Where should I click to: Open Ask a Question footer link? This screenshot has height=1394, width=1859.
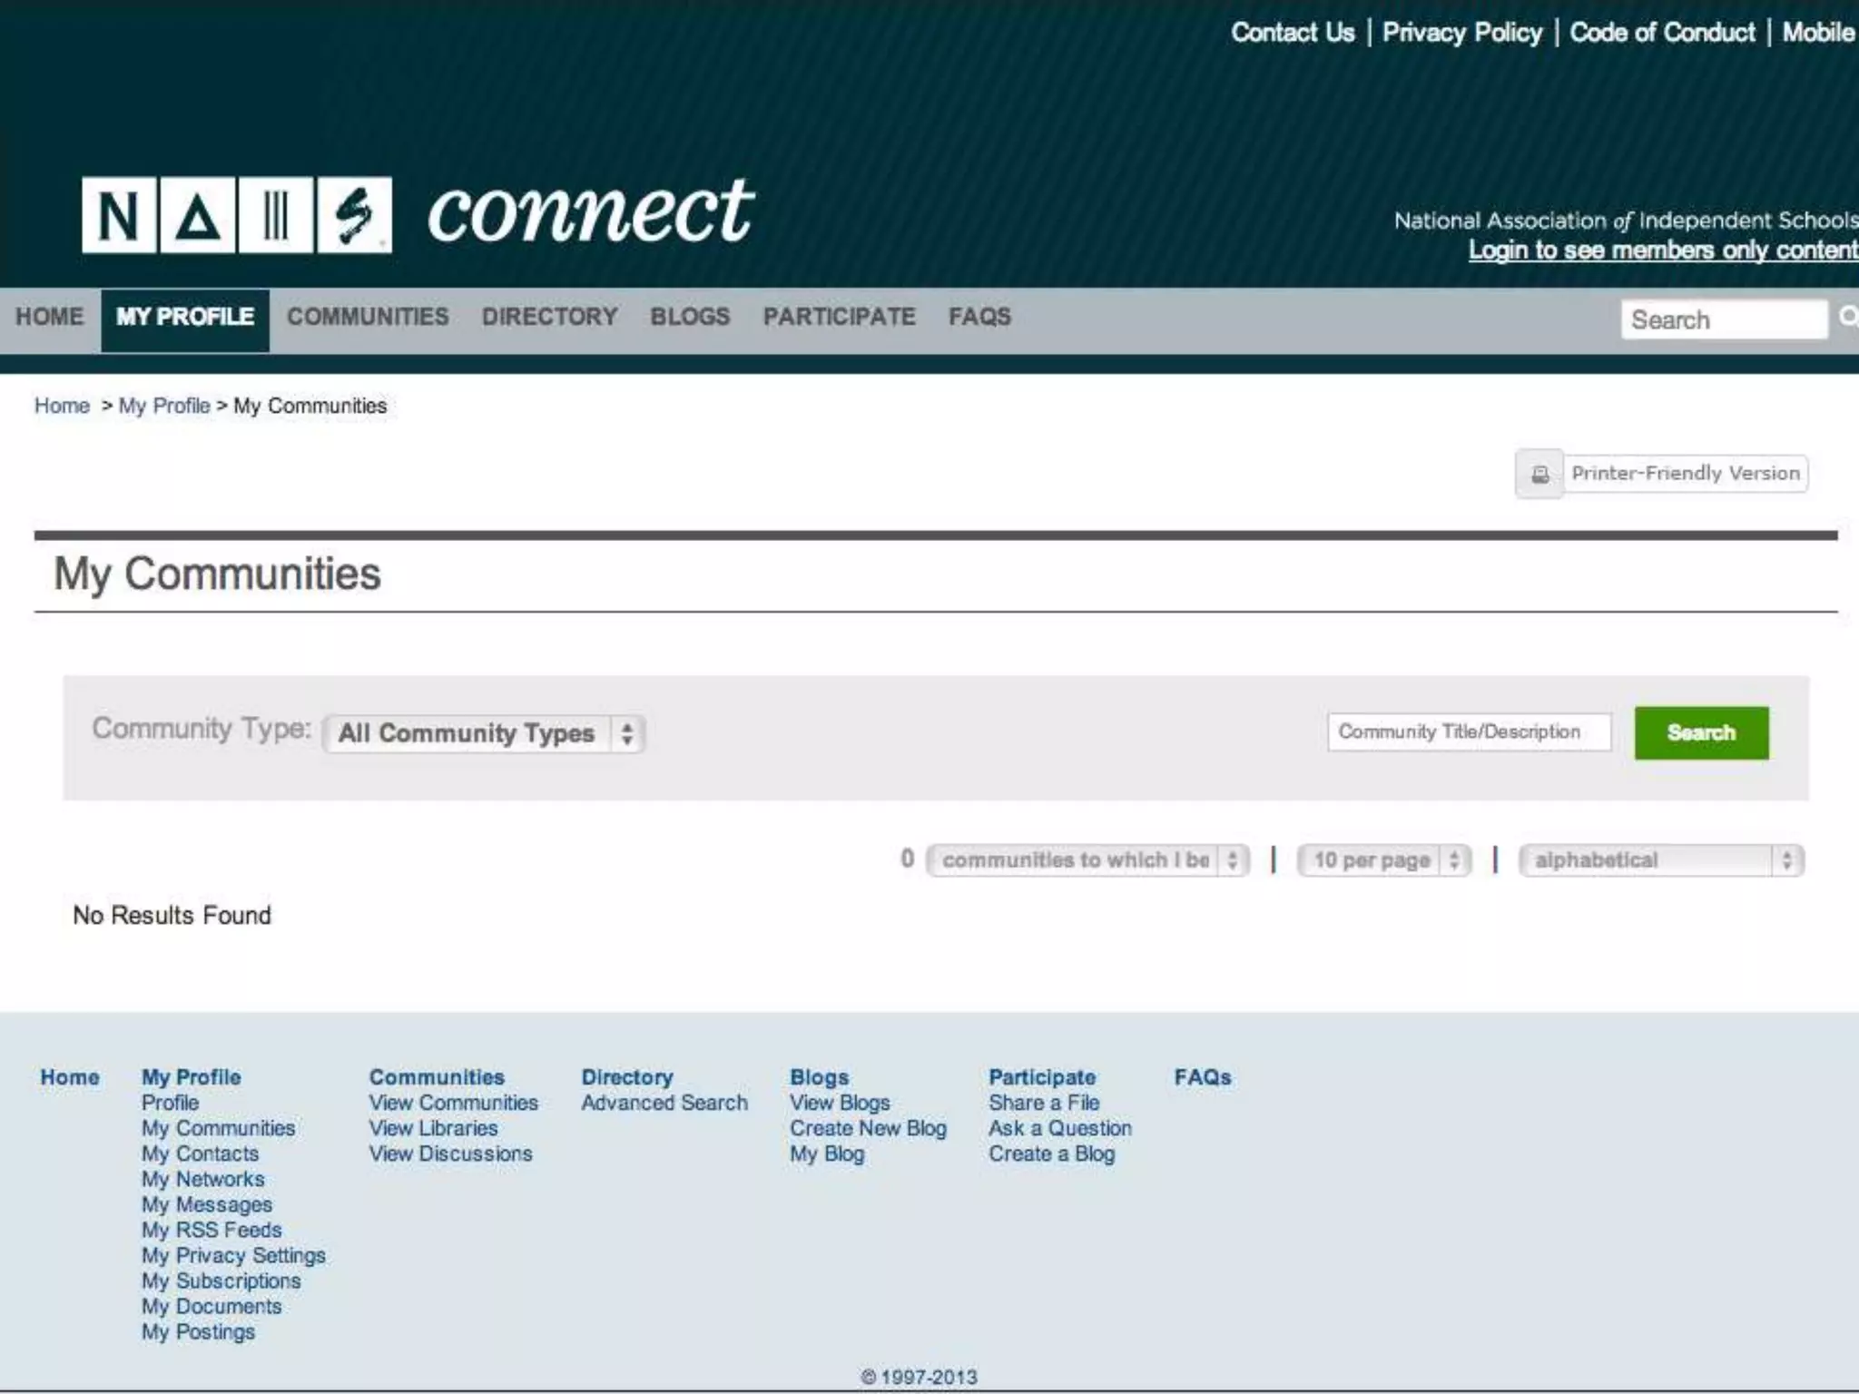1059,1128
